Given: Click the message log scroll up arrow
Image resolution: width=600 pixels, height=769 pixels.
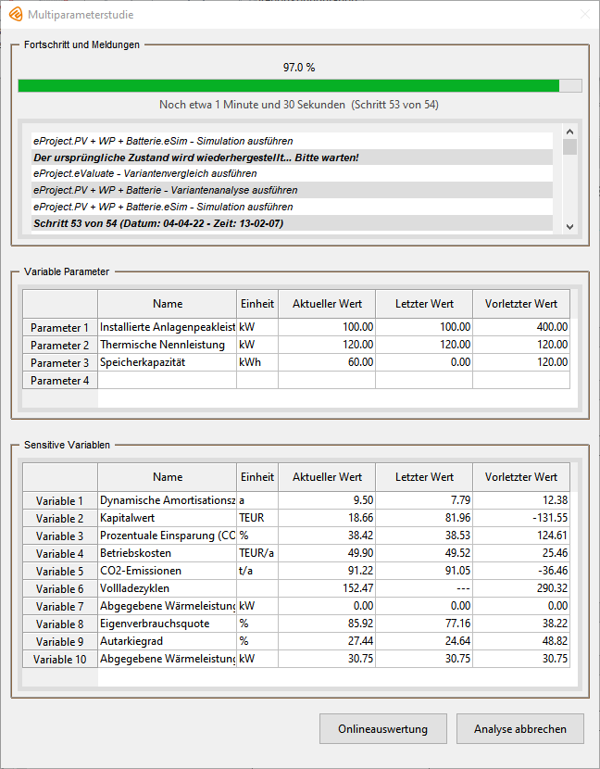Looking at the screenshot, I should (x=569, y=132).
